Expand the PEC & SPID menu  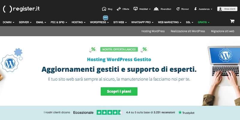59,22
